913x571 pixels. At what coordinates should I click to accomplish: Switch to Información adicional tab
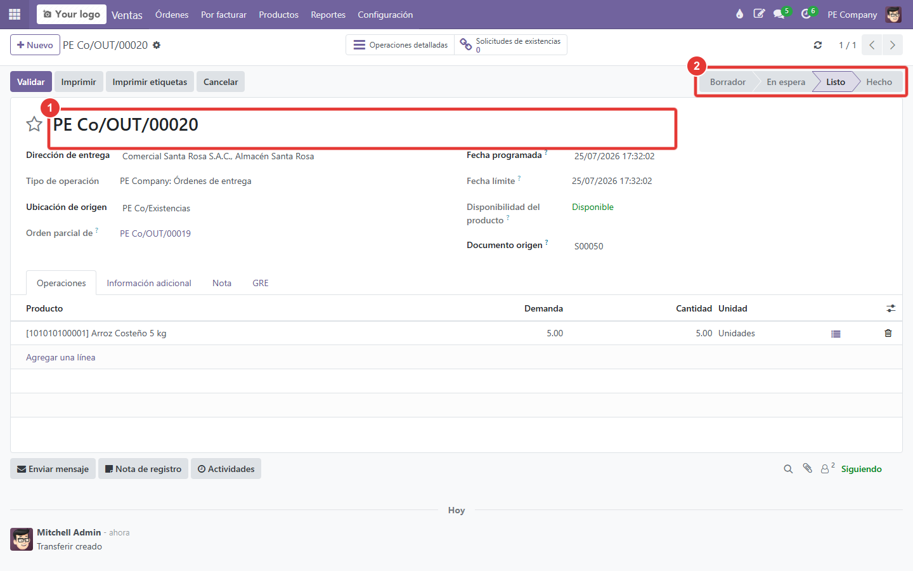(x=149, y=283)
